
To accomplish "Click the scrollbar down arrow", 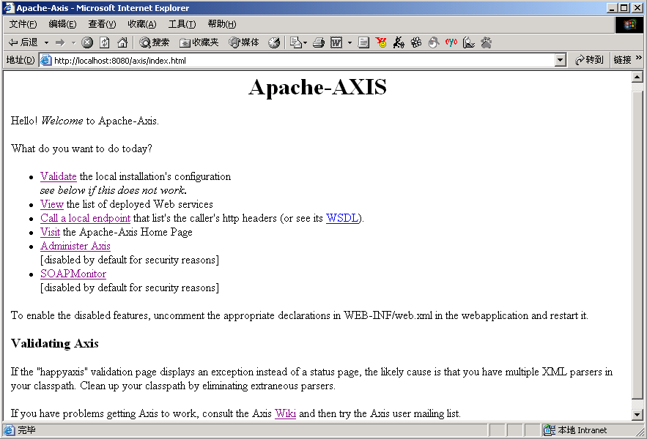I will (637, 415).
